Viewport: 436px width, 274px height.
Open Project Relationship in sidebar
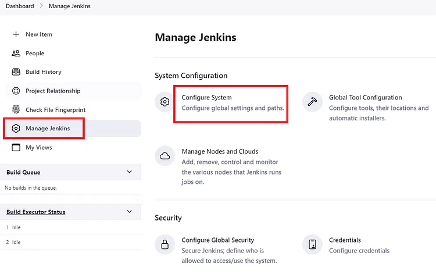pos(53,91)
